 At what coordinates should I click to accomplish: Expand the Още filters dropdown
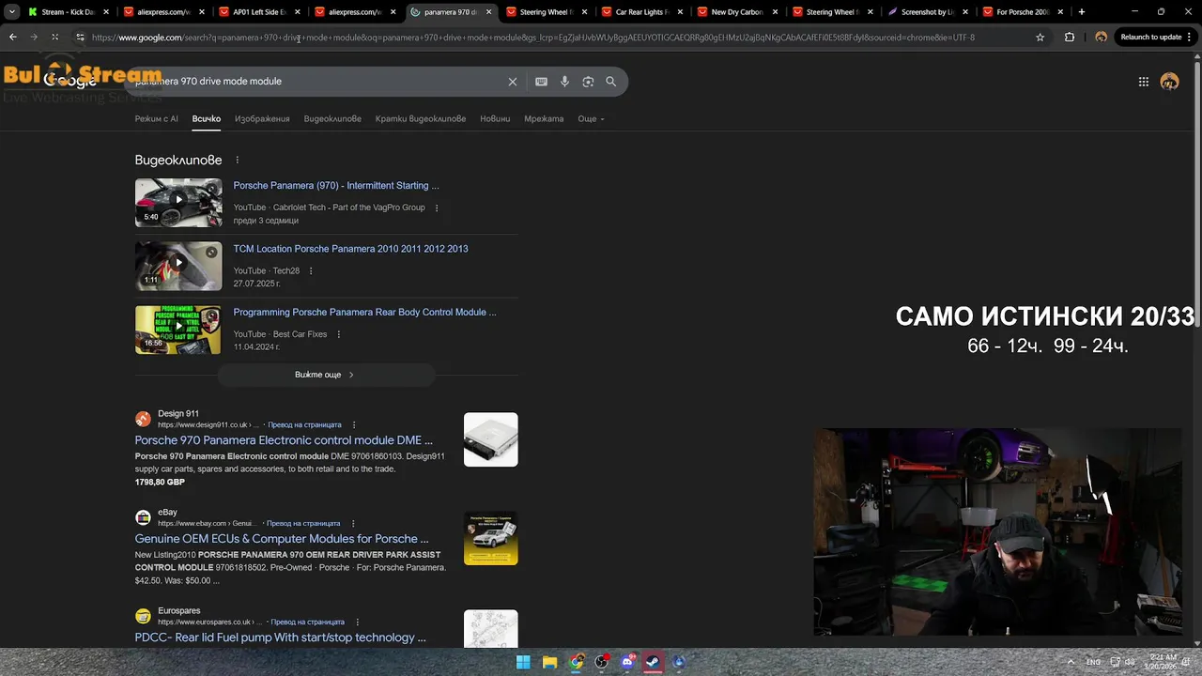pyautogui.click(x=591, y=119)
